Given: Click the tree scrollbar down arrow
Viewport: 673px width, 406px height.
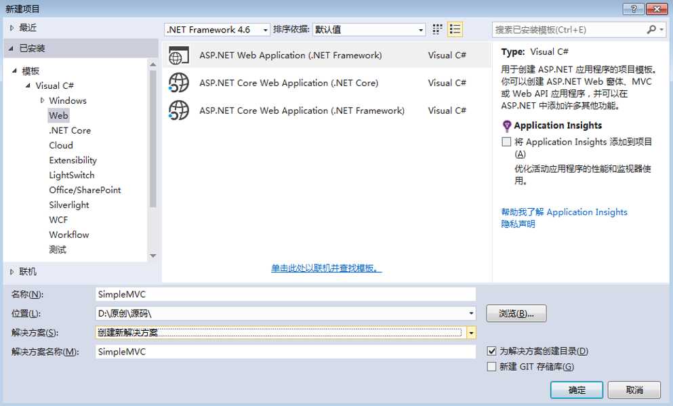Looking at the screenshot, I should coord(152,256).
